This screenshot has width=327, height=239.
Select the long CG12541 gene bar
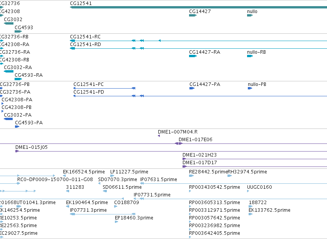pyautogui.click(x=198, y=7)
